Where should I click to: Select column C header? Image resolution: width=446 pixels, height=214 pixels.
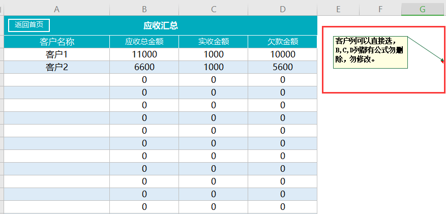click(x=214, y=9)
